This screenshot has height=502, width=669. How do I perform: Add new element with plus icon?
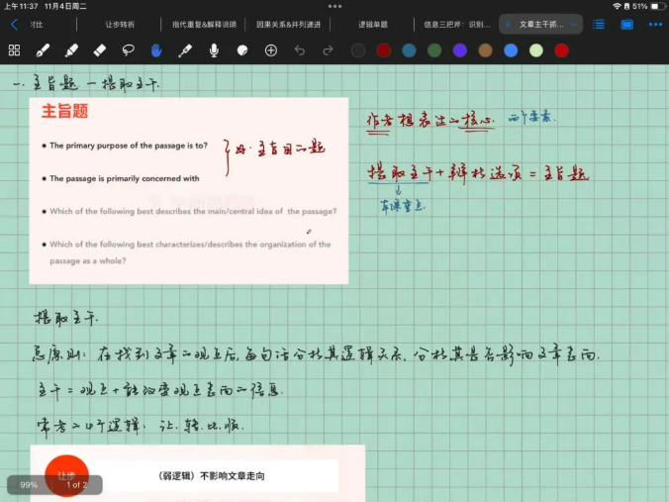click(271, 50)
